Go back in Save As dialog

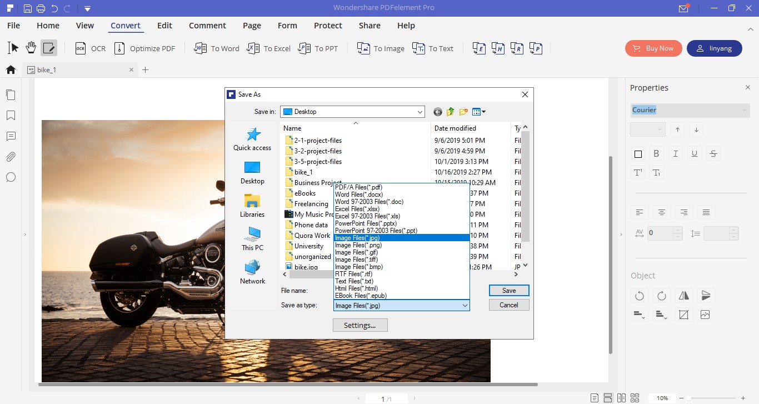click(x=438, y=112)
